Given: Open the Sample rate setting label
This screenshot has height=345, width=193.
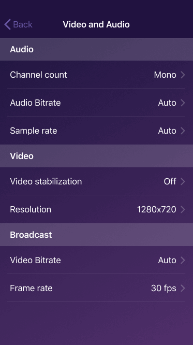Looking at the screenshot, I should pyautogui.click(x=34, y=131).
